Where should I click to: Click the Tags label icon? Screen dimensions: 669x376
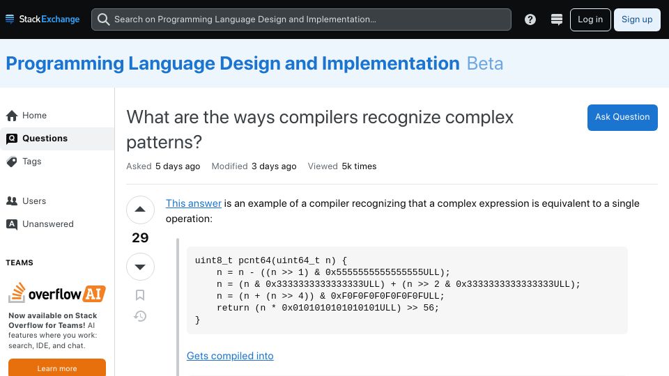tap(12, 162)
